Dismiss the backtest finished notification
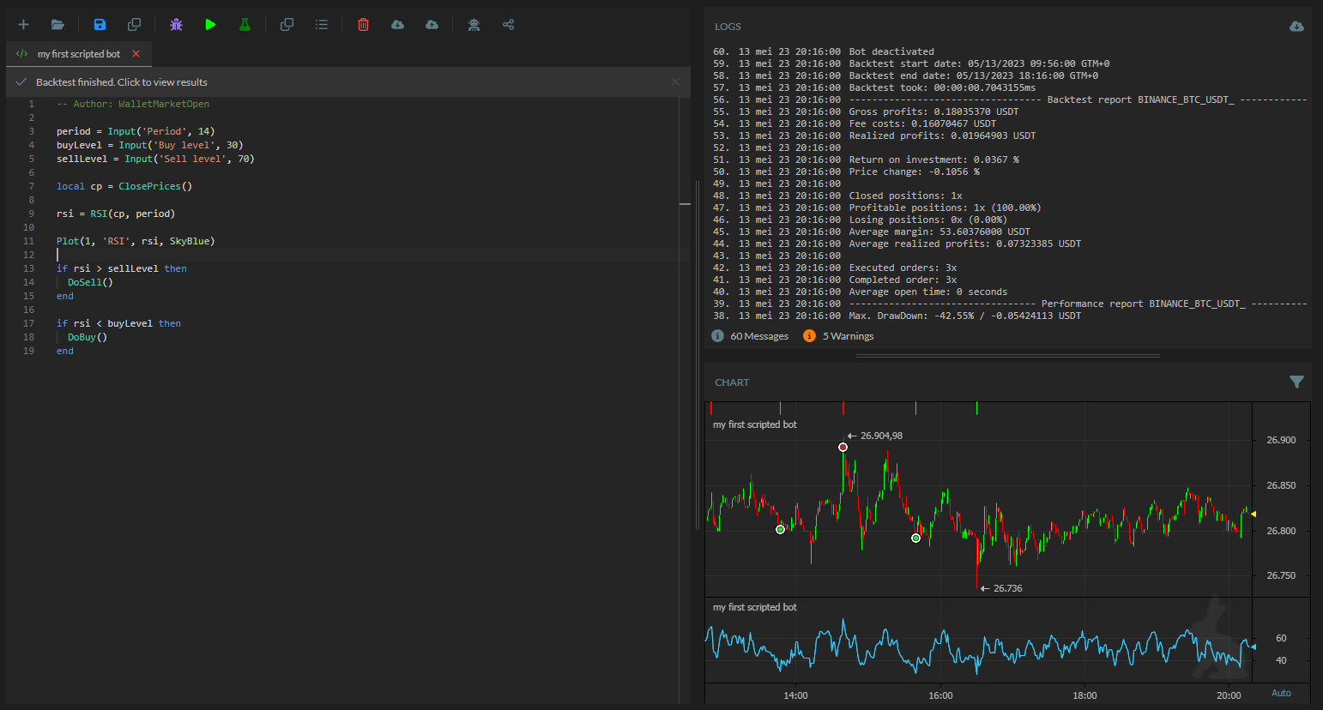The width and height of the screenshot is (1323, 710). pos(675,81)
